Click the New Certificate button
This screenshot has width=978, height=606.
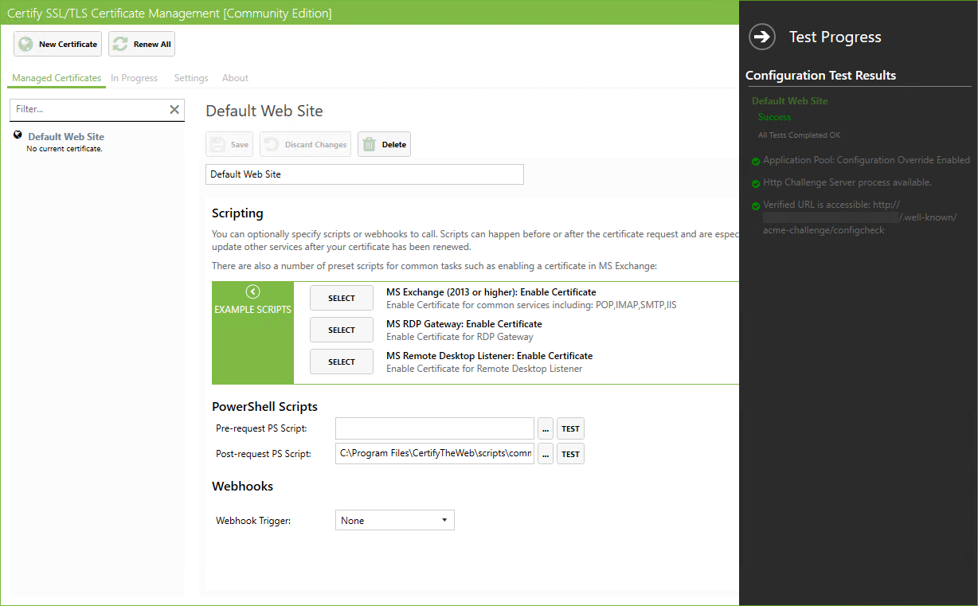57,44
